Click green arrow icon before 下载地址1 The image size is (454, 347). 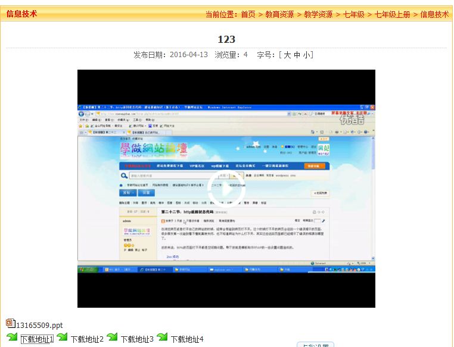pyautogui.click(x=12, y=337)
